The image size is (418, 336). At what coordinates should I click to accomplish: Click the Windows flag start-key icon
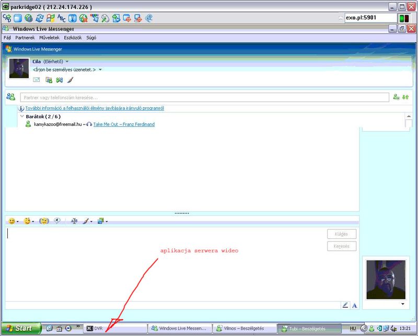(50, 18)
